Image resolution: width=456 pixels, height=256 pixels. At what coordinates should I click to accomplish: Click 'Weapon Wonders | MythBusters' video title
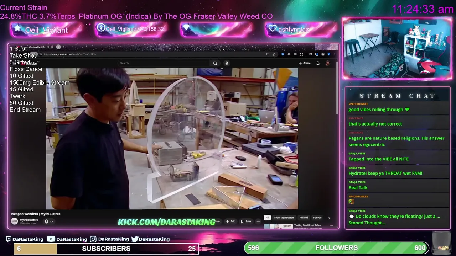[36, 214]
